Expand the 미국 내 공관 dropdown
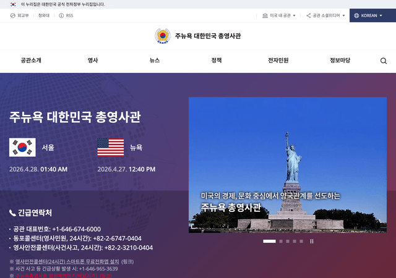The image size is (396, 278). 279,15
